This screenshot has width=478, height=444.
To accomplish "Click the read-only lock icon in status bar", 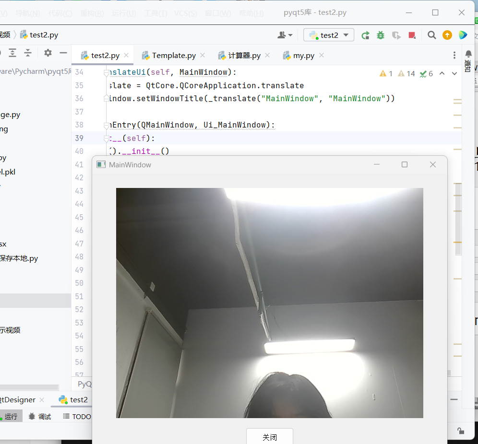I will click(x=461, y=431).
